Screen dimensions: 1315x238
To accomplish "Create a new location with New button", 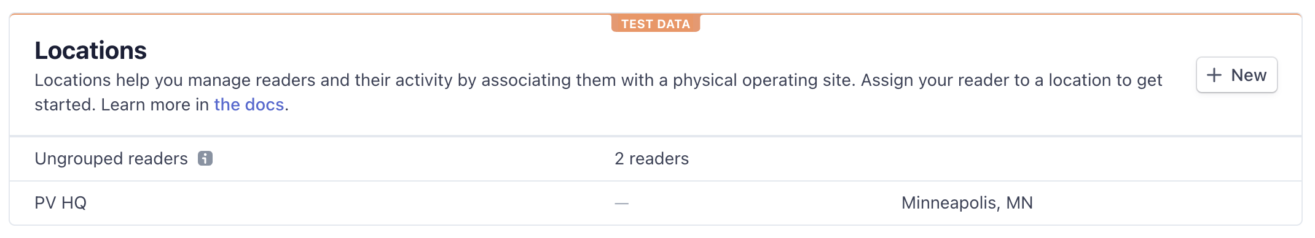I will point(1236,75).
